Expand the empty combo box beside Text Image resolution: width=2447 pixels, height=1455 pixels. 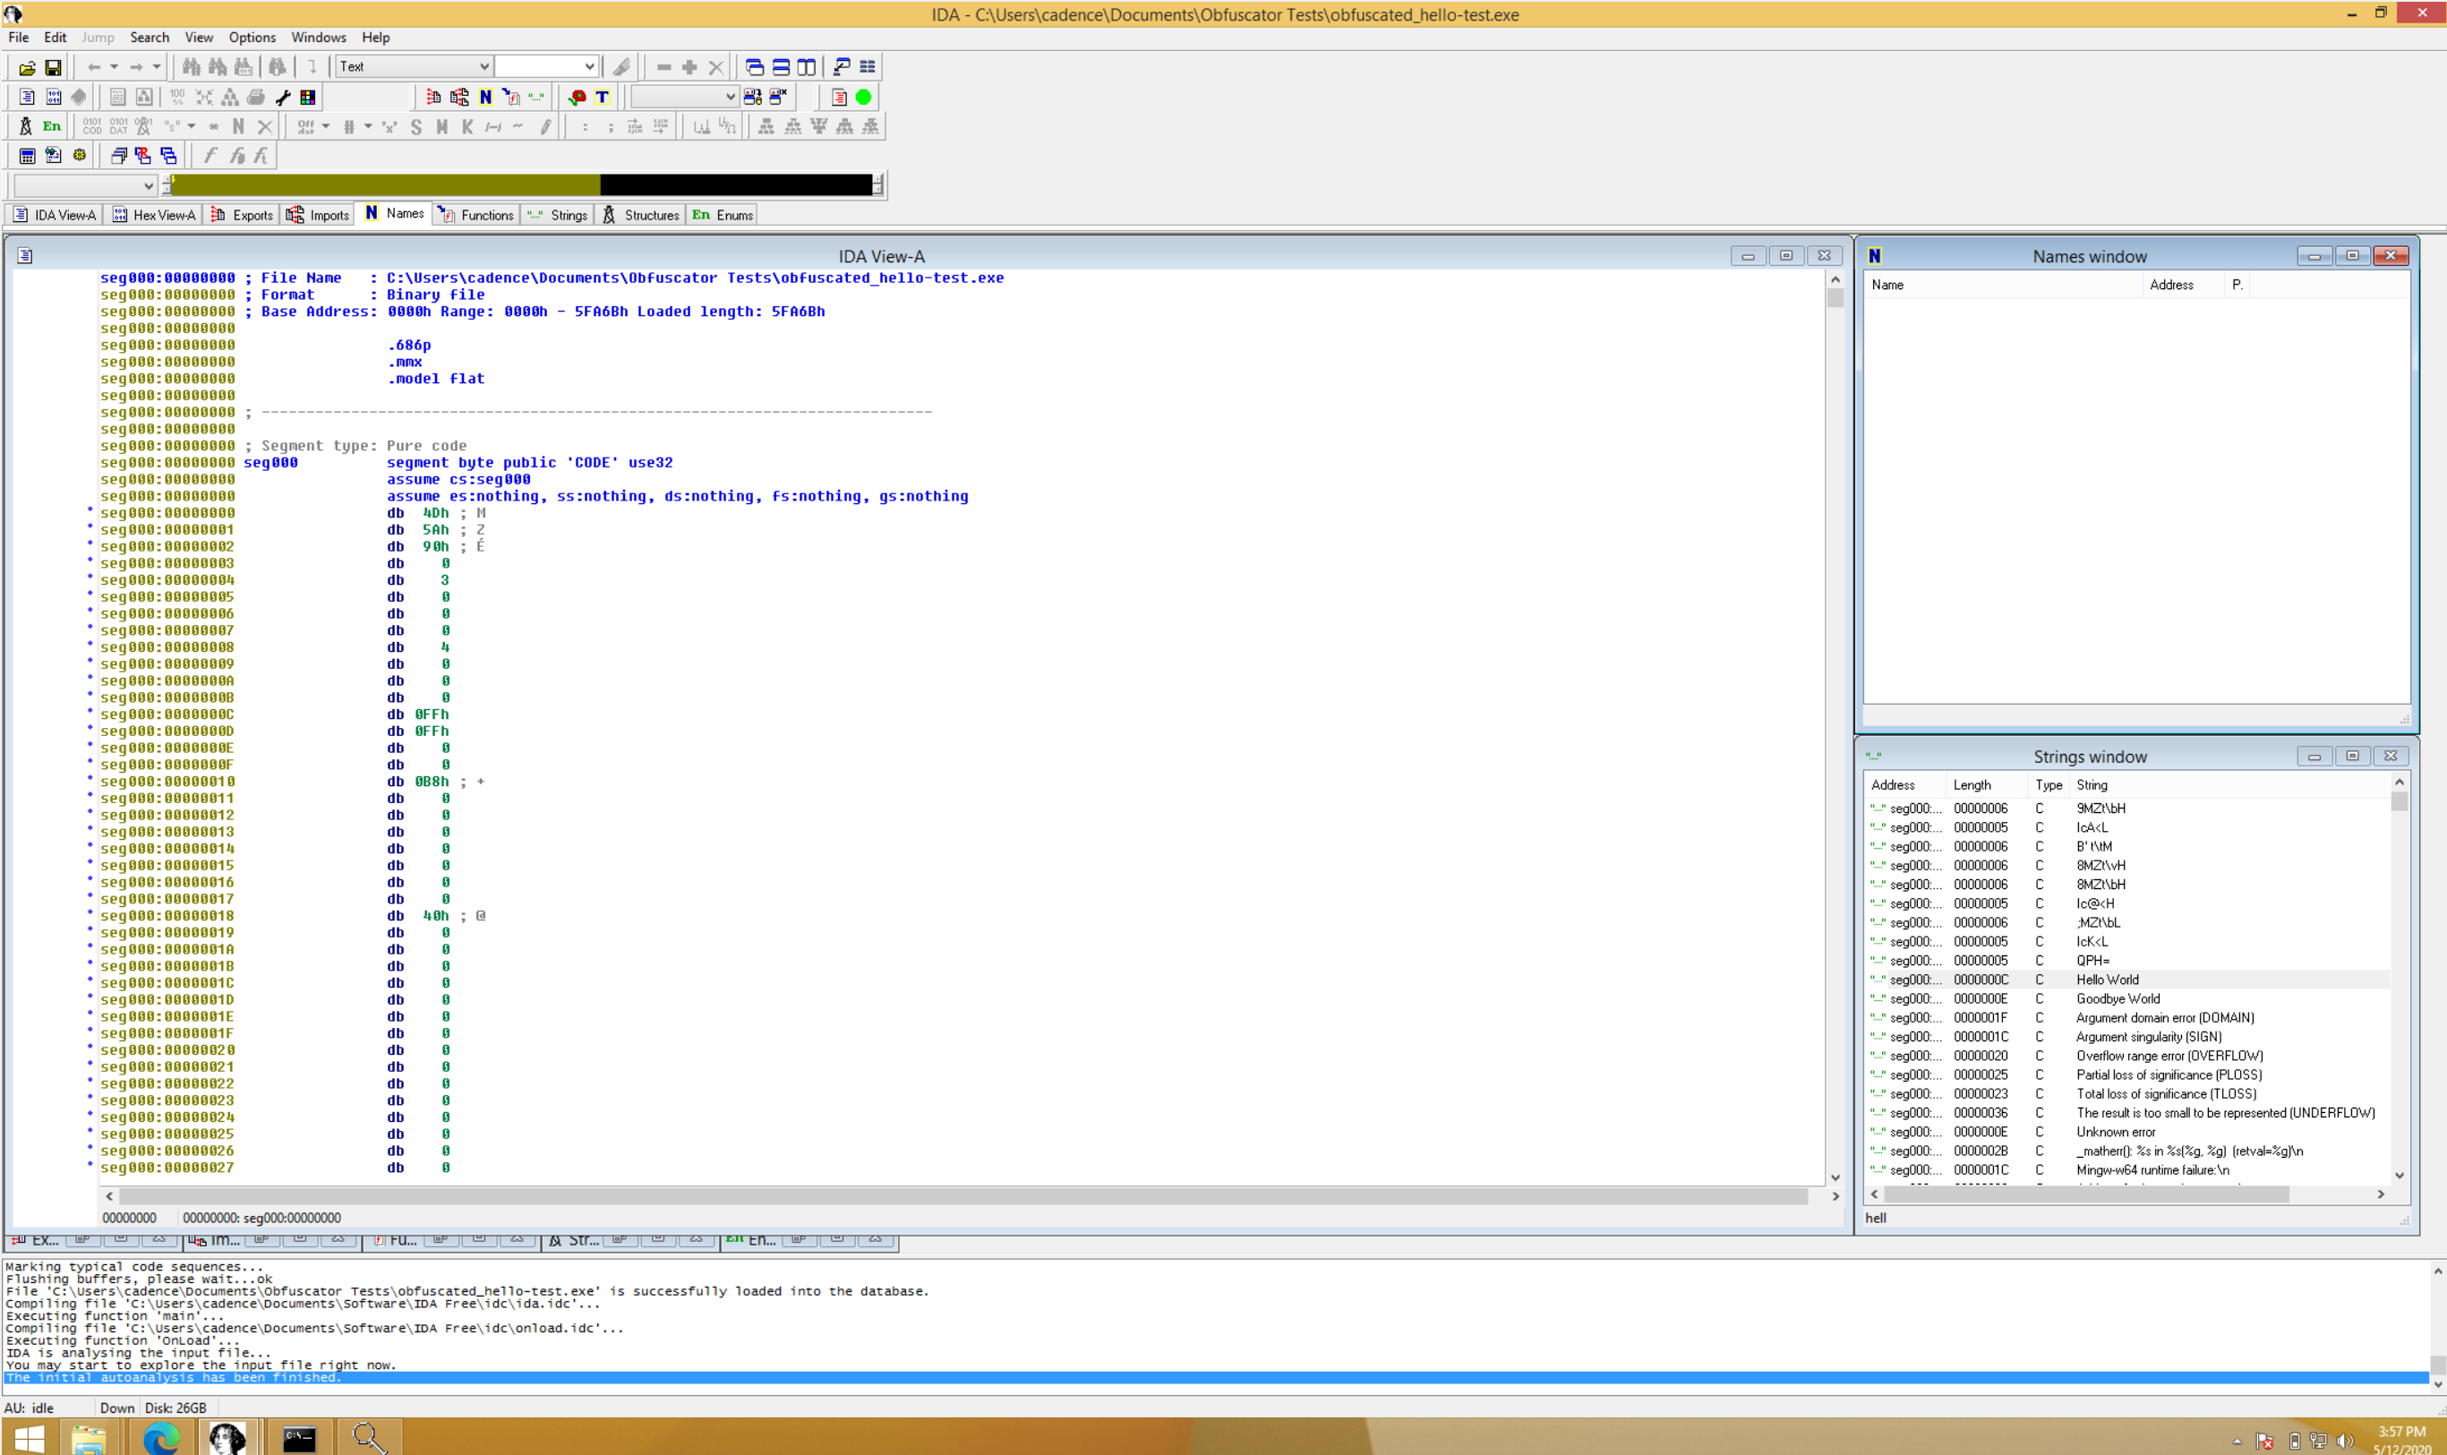(588, 66)
